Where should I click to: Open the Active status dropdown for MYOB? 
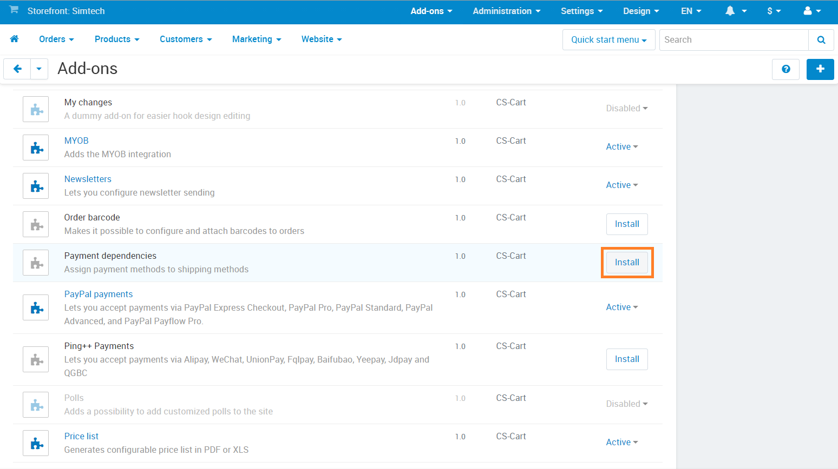coord(622,147)
